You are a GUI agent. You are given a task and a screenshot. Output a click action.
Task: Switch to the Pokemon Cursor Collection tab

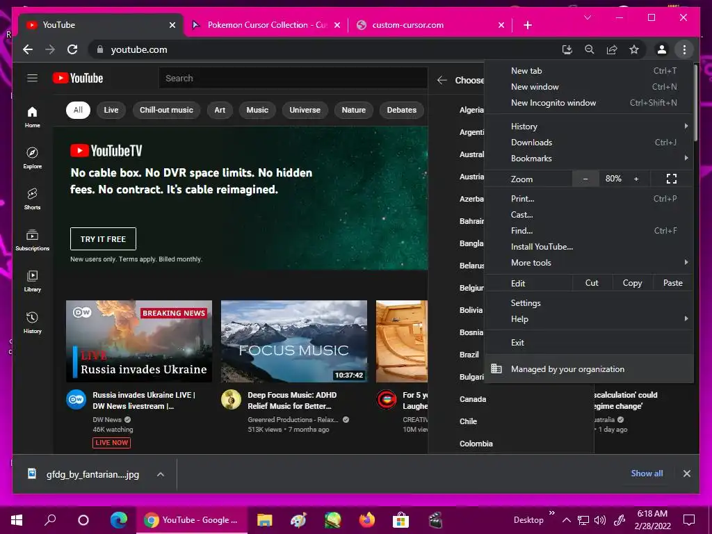pyautogui.click(x=266, y=25)
